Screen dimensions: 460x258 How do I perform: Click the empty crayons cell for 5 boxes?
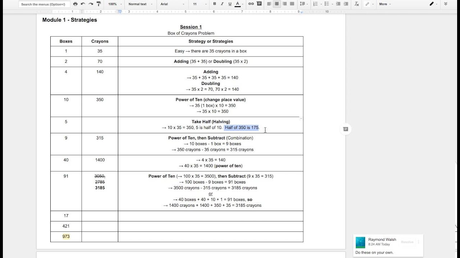pos(100,125)
